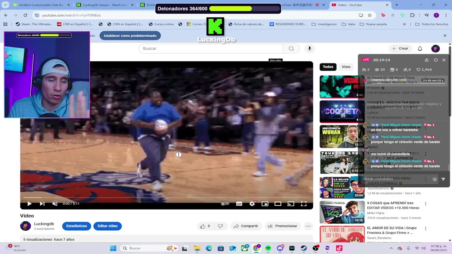The image size is (452, 254).
Task: Open more actions menu below video
Action: pos(308,226)
